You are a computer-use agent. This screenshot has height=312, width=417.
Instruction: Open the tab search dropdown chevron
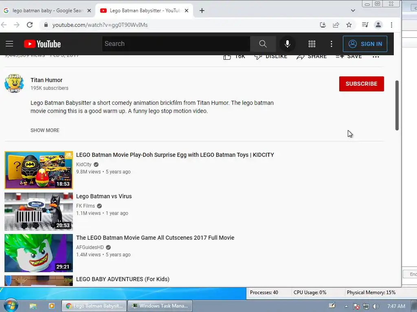[353, 11]
